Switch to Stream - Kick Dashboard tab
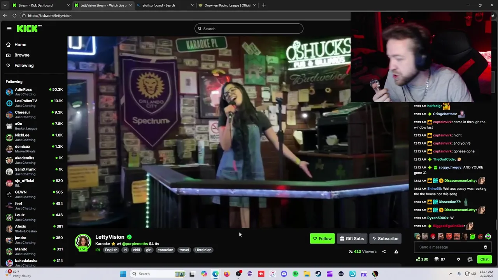 [40, 5]
